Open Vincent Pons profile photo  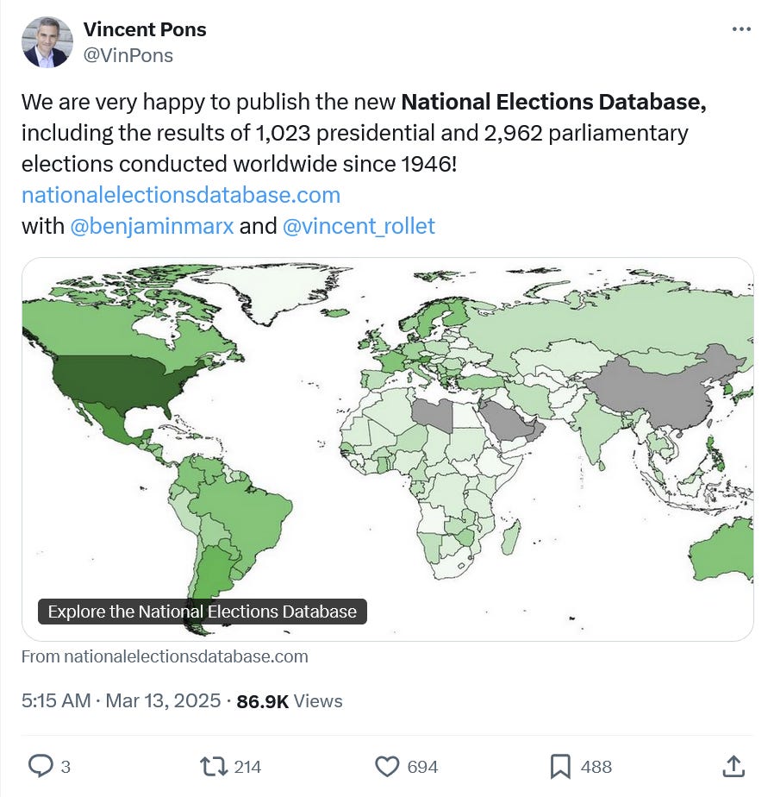47,42
